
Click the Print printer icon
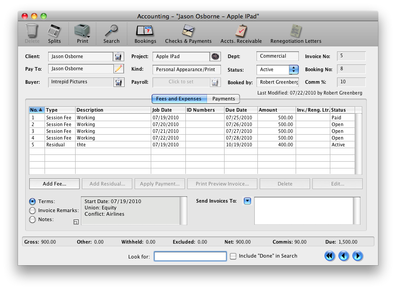tap(82, 31)
